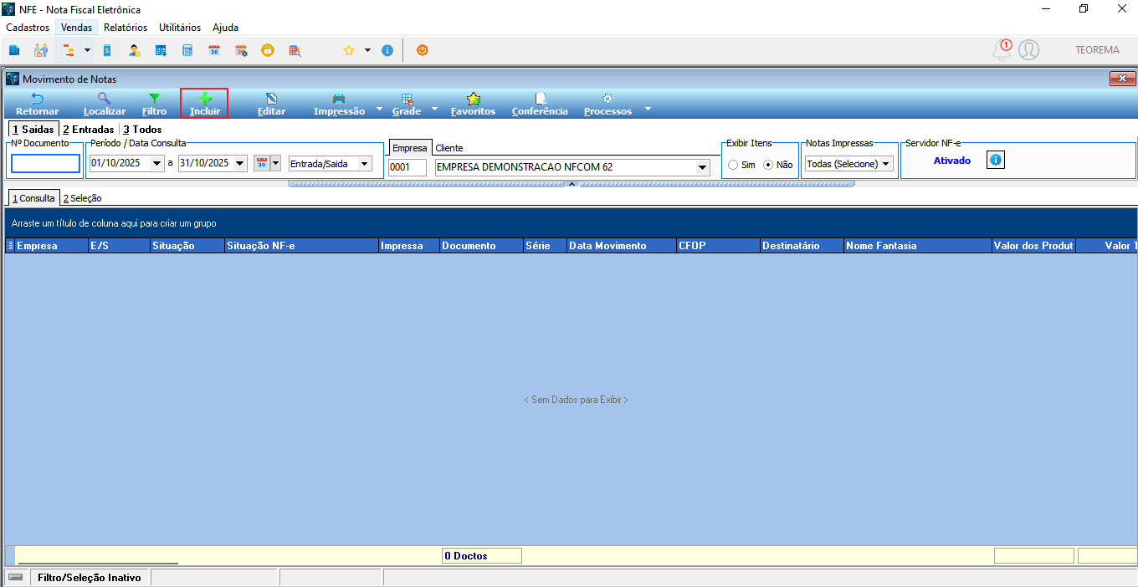The width and height of the screenshot is (1138, 587).
Task: Click the Editar button
Action: [272, 105]
